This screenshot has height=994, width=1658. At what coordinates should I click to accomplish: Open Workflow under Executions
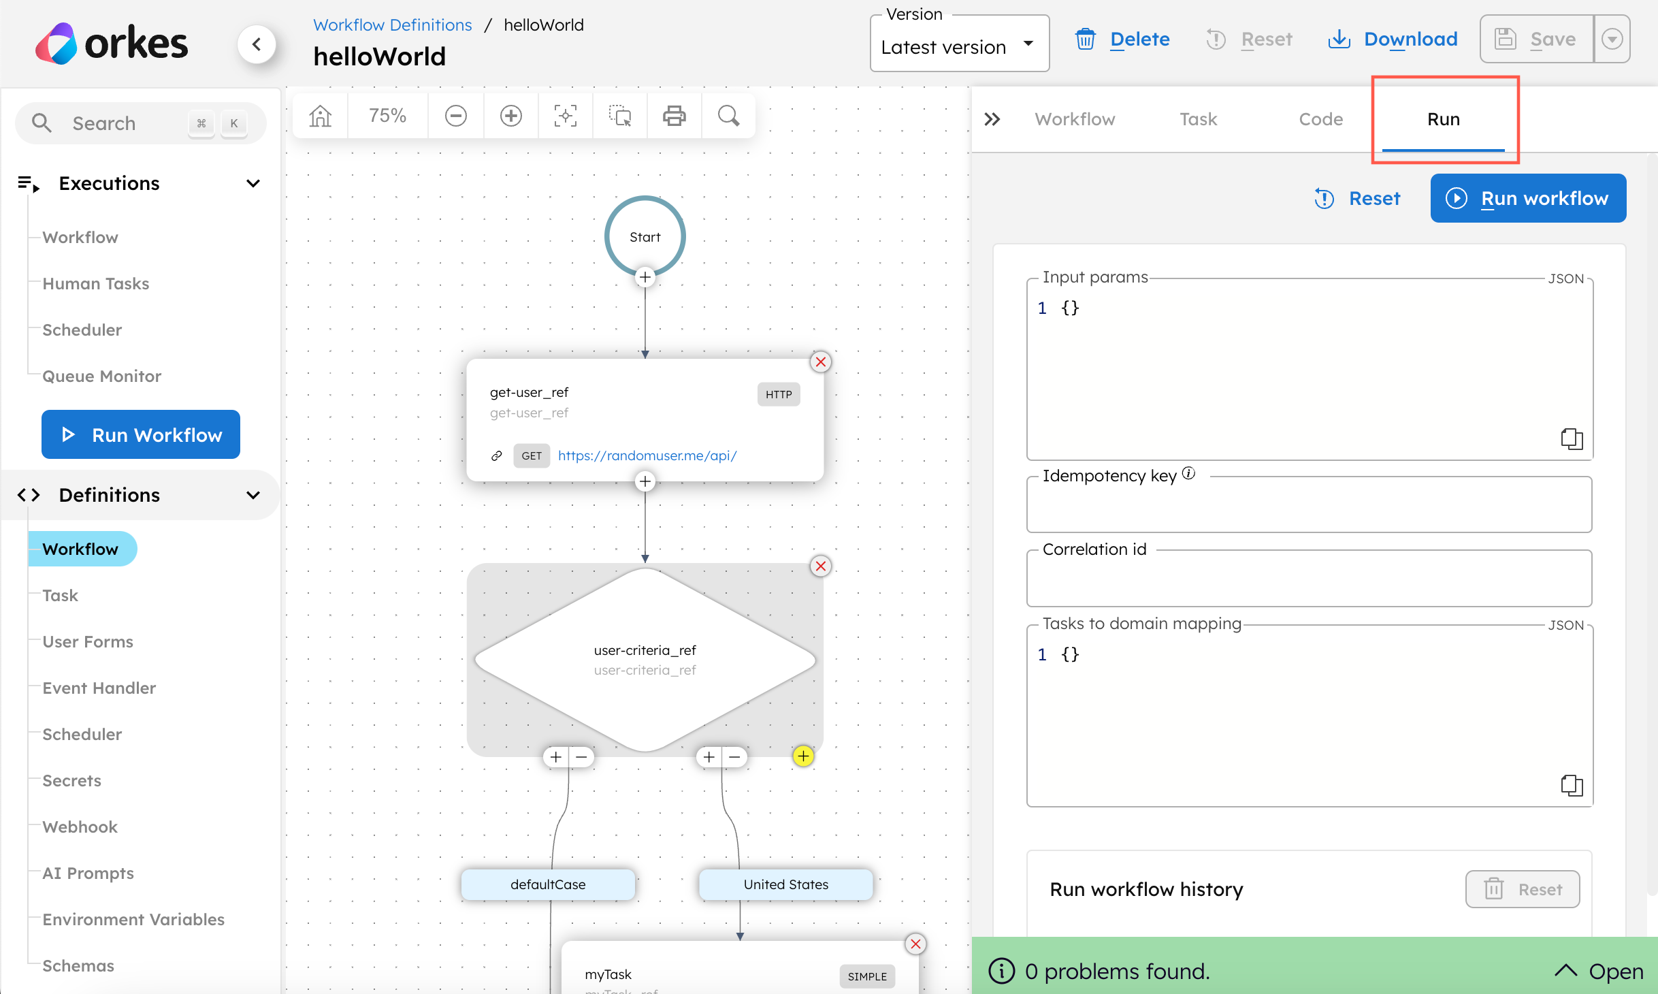point(80,237)
